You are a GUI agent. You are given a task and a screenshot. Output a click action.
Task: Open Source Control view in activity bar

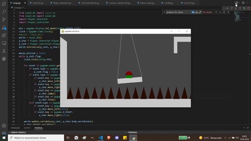[4, 20]
